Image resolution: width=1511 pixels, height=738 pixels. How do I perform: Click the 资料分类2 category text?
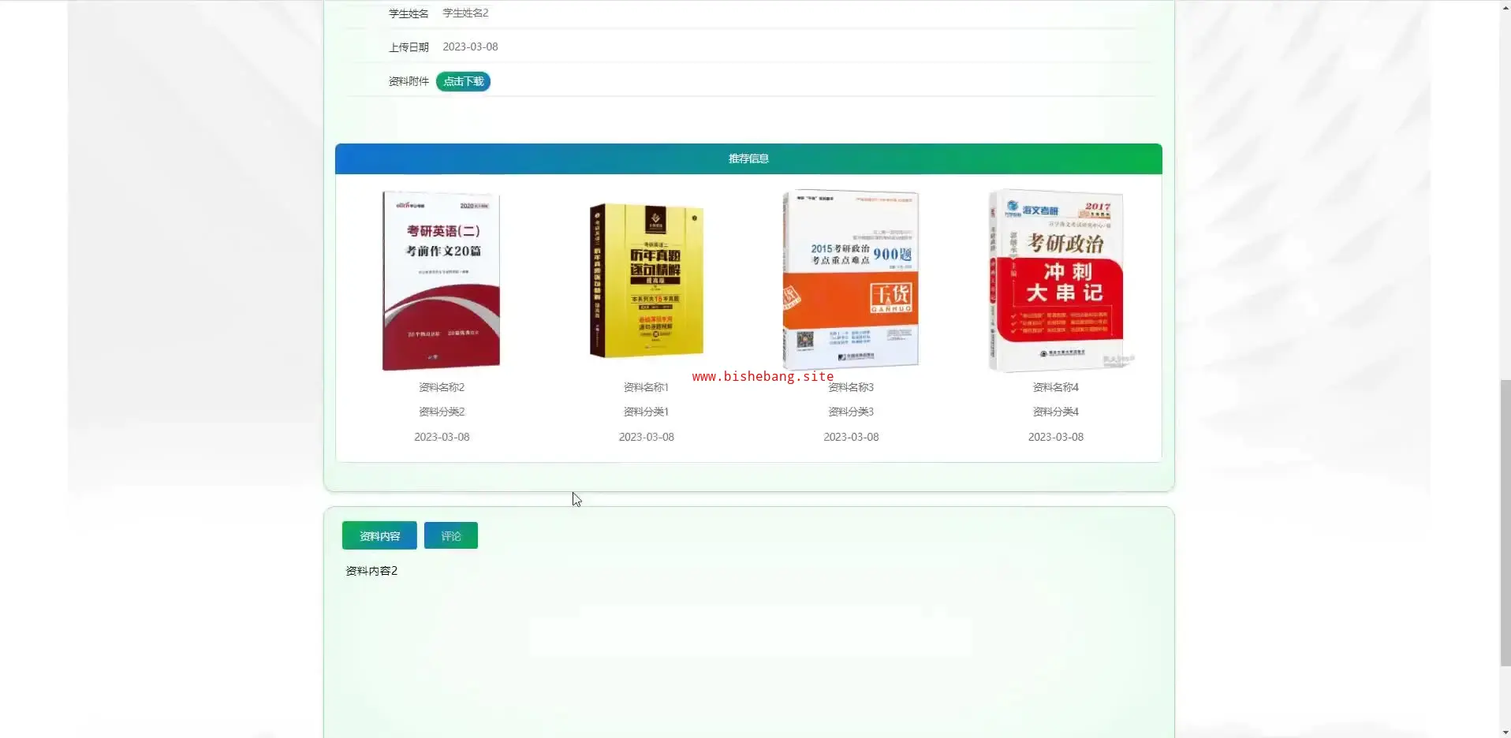click(x=442, y=412)
